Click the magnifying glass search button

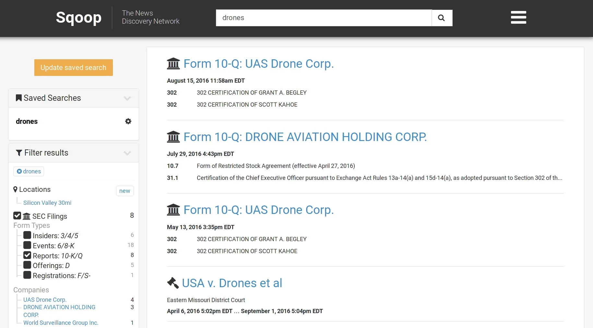click(x=442, y=18)
